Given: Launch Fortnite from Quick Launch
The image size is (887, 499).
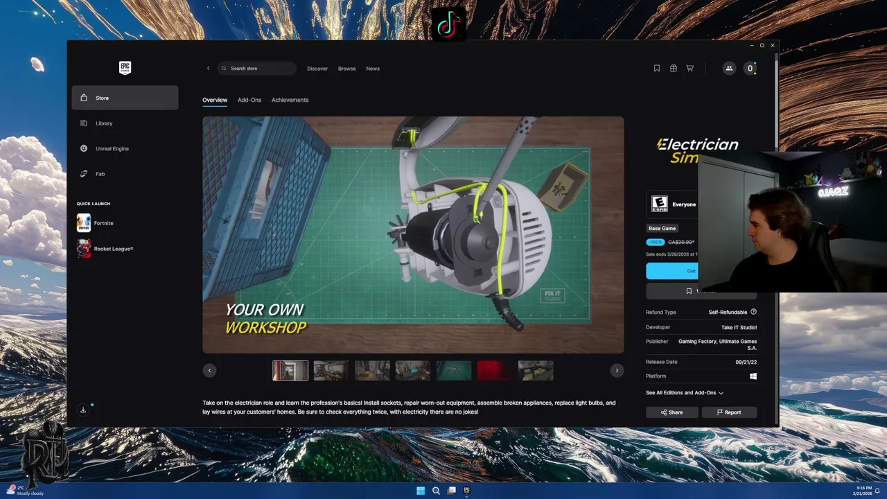Looking at the screenshot, I should pyautogui.click(x=96, y=223).
